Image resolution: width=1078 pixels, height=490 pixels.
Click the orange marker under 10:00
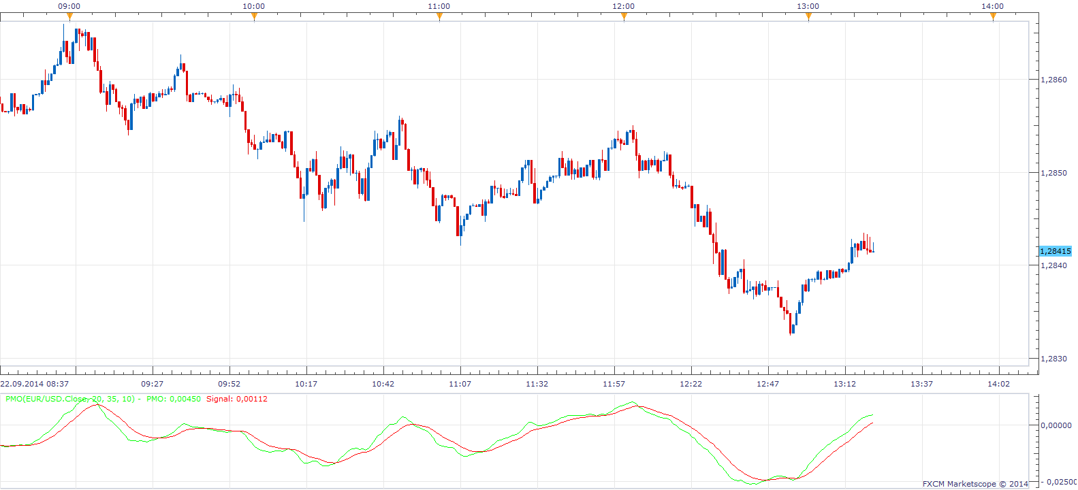click(x=254, y=17)
